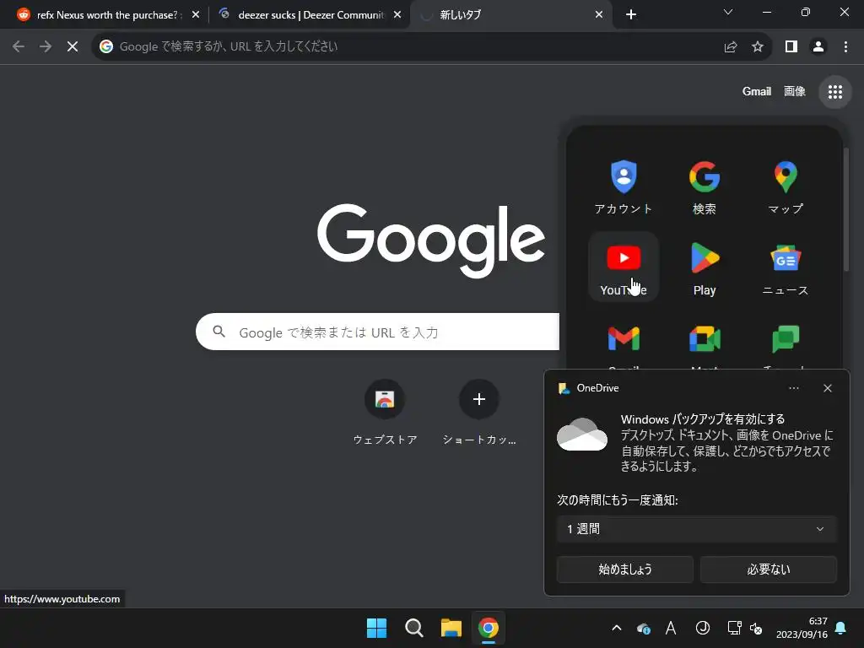This screenshot has height=648, width=864.
Task: Open Windows Start menu
Action: (x=377, y=628)
